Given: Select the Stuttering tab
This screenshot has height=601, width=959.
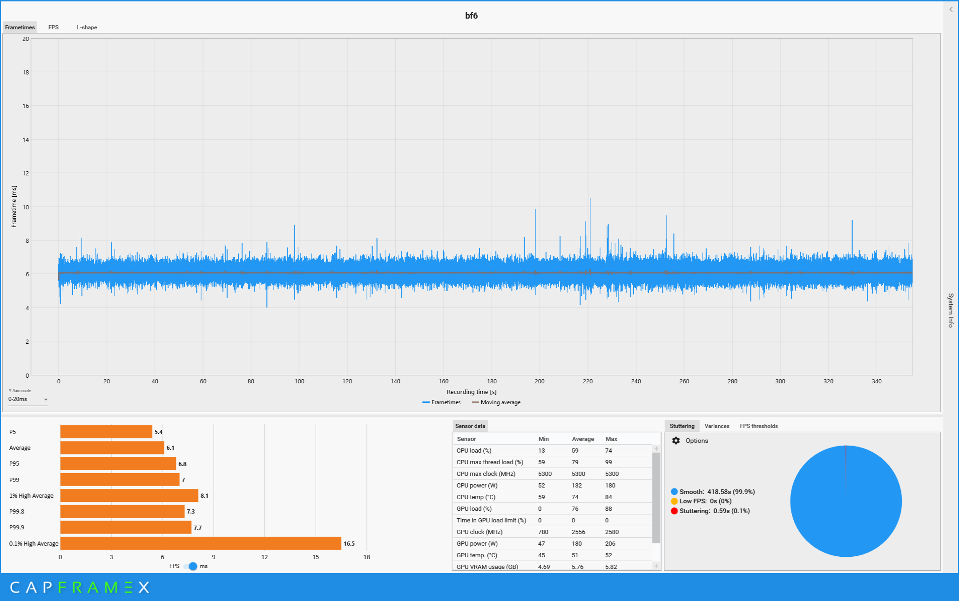Looking at the screenshot, I should point(682,426).
